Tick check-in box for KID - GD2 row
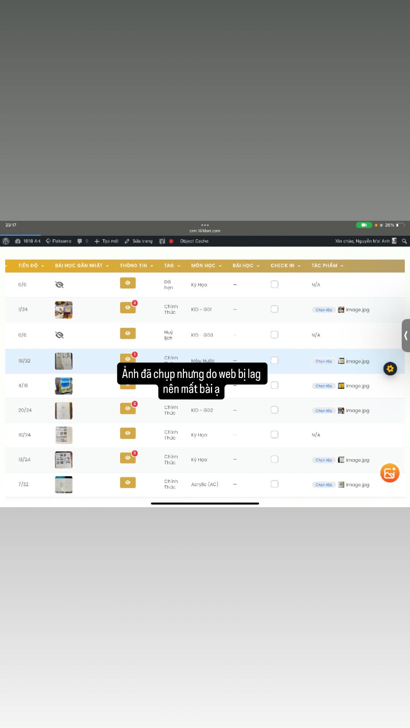 coord(274,410)
